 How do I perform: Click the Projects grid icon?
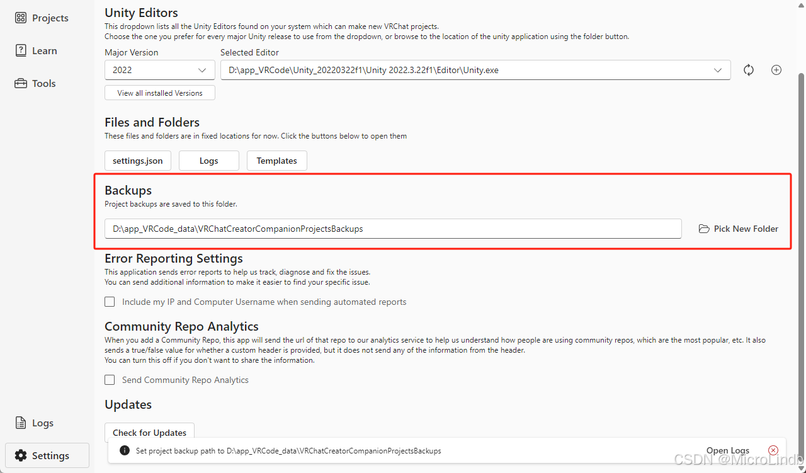click(x=21, y=18)
